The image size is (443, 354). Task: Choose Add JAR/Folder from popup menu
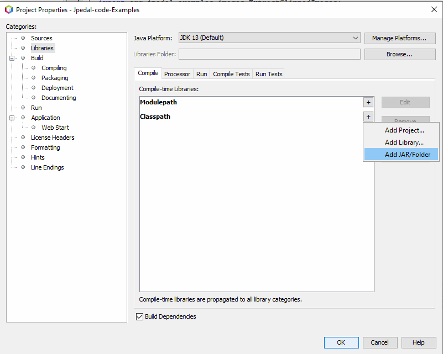point(407,155)
